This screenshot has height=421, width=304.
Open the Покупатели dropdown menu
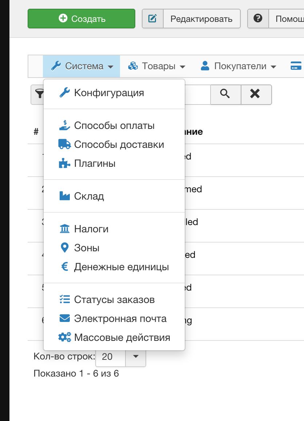click(238, 66)
